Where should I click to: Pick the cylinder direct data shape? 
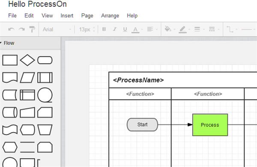tap(10, 112)
